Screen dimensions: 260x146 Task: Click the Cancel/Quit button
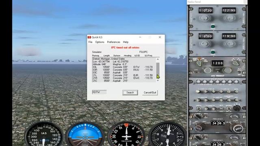(x=150, y=92)
